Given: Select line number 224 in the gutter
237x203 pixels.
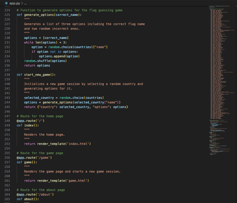Looking at the screenshot, I should (x=7, y=10).
